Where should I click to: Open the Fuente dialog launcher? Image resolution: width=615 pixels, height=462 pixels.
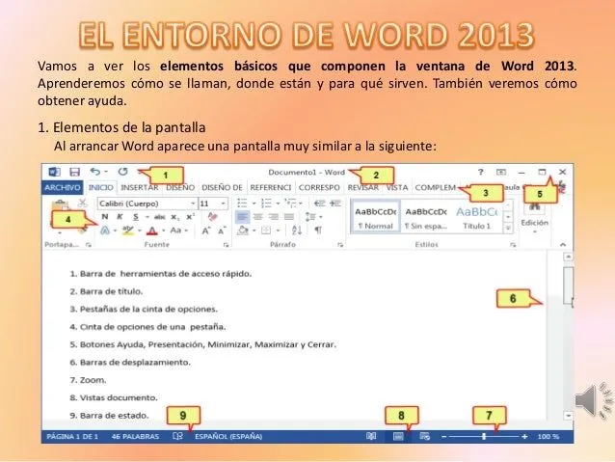pyautogui.click(x=226, y=245)
